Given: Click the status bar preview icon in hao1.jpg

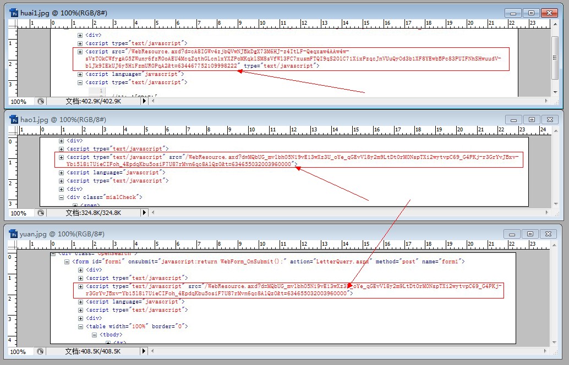Looking at the screenshot, I should pyautogui.click(x=40, y=213).
